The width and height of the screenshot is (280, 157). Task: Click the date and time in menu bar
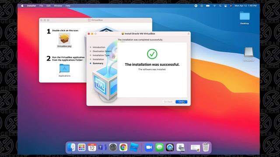click(x=245, y=6)
